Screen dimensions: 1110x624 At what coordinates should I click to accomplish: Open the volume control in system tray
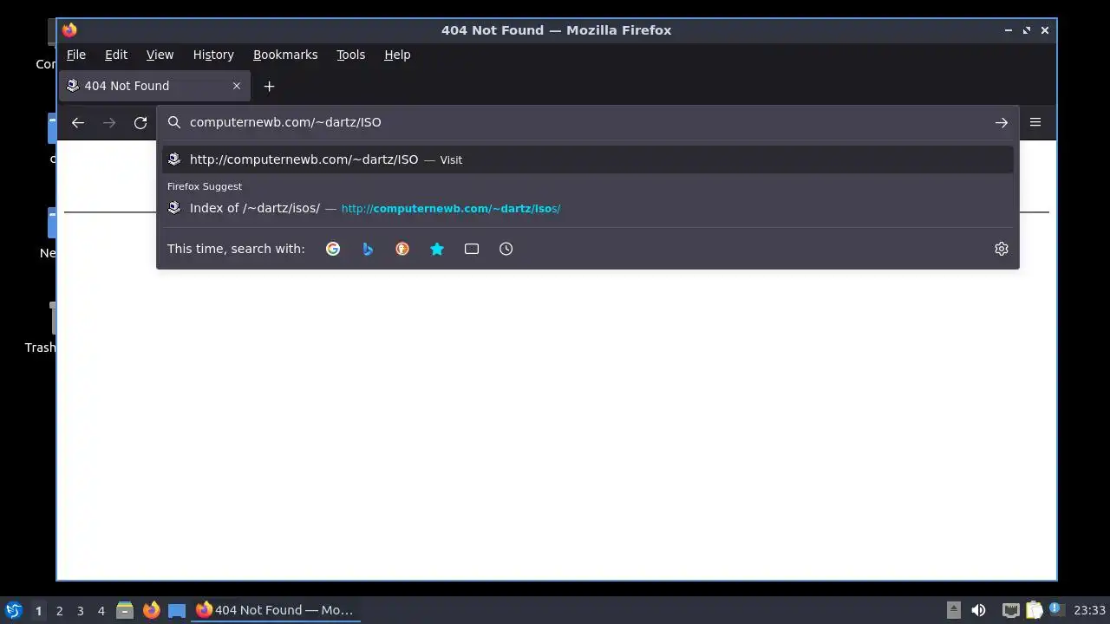pos(978,610)
